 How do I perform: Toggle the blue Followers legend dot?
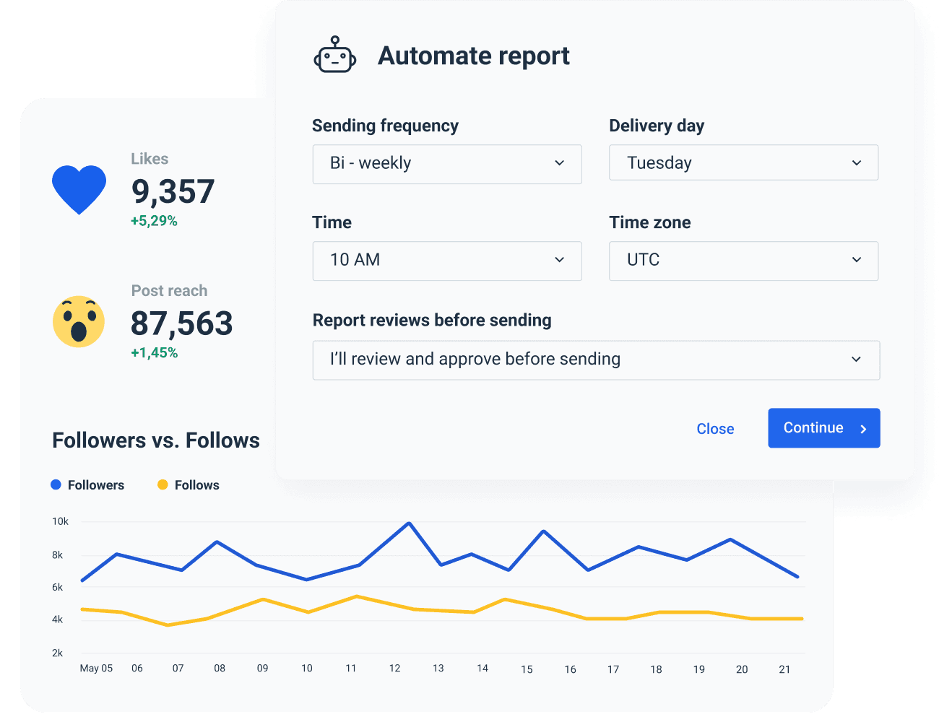(56, 484)
